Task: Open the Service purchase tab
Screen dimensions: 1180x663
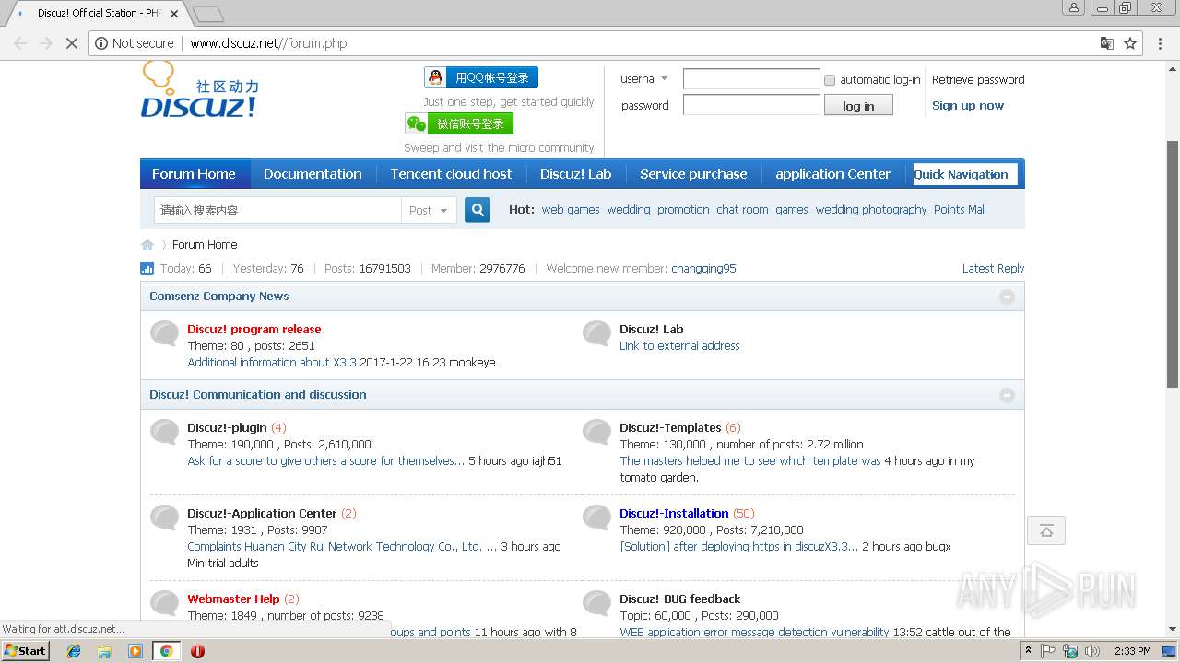Action: pos(693,174)
